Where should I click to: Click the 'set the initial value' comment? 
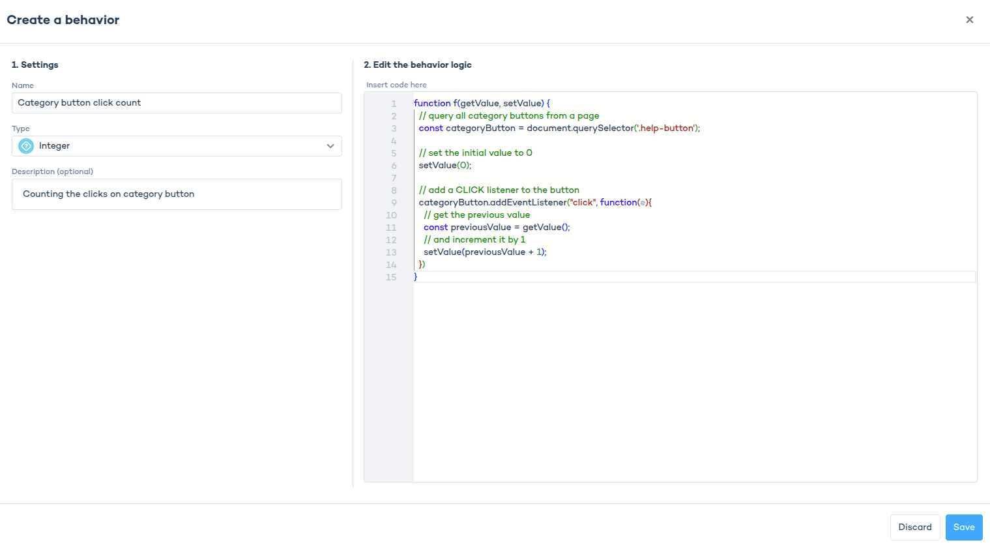476,153
